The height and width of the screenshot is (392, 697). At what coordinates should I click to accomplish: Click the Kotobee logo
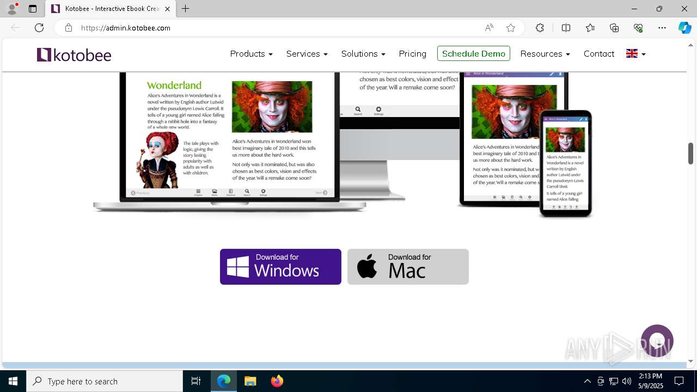74,54
